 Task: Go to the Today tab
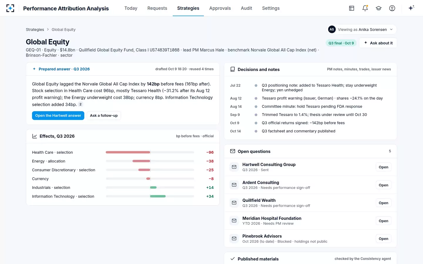tap(131, 8)
